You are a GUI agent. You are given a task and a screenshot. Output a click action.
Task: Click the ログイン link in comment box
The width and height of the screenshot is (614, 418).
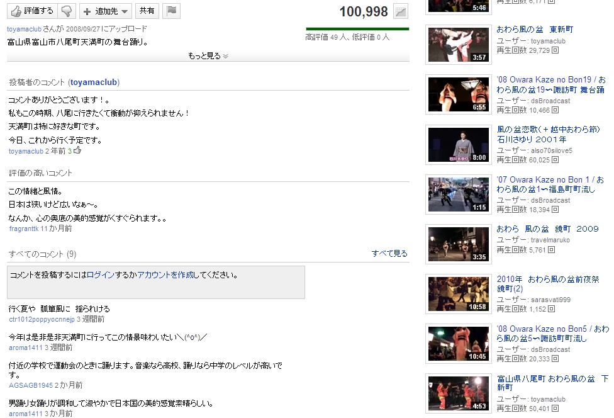click(x=101, y=275)
